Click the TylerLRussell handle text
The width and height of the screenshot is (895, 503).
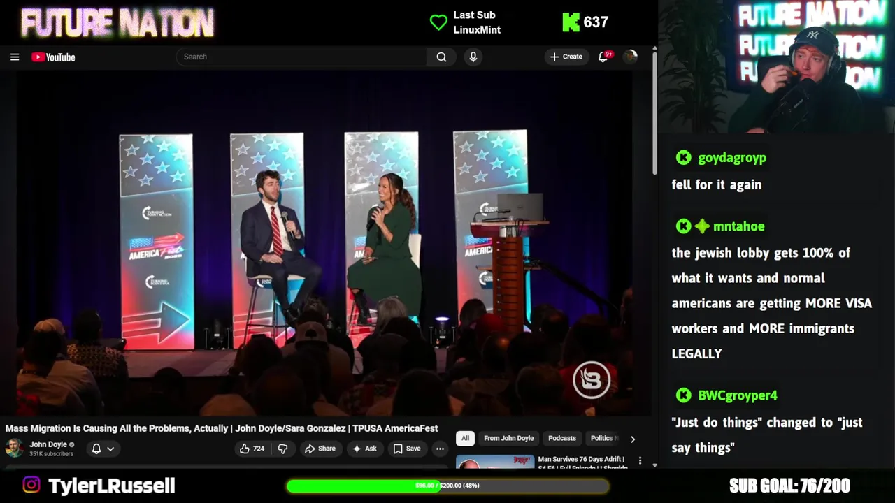[111, 486]
